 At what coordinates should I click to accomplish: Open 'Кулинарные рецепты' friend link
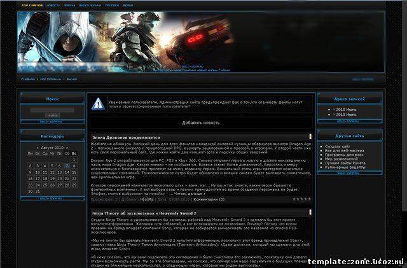(345, 167)
